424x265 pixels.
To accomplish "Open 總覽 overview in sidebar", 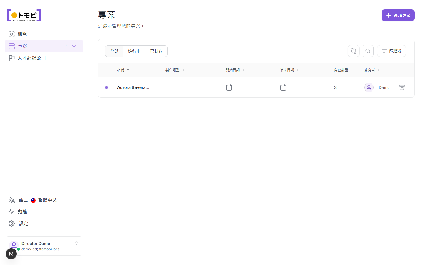I will [x=44, y=34].
